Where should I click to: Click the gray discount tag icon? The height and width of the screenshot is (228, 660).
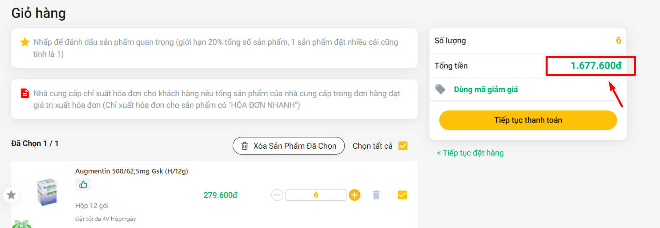[440, 89]
